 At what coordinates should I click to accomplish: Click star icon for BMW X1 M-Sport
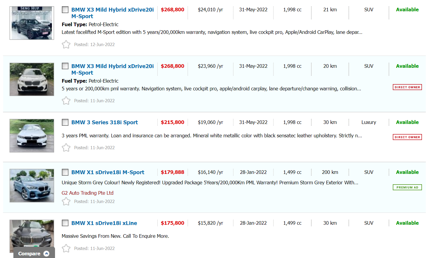point(66,202)
